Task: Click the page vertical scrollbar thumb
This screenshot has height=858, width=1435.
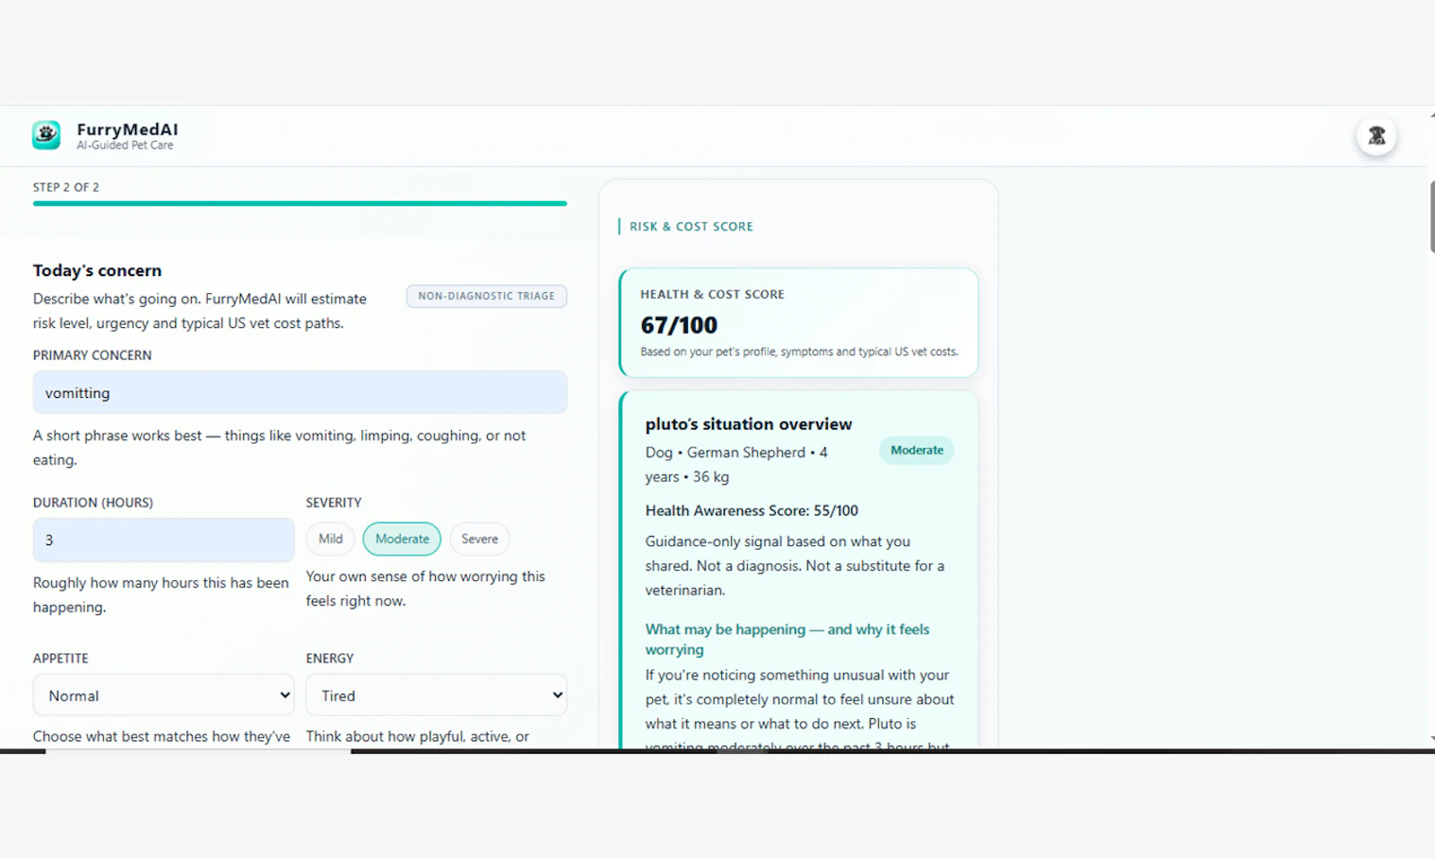Action: [1431, 217]
